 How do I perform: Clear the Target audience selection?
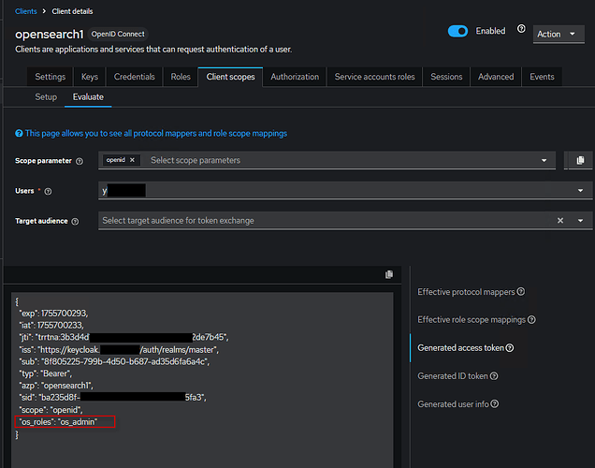coord(560,221)
